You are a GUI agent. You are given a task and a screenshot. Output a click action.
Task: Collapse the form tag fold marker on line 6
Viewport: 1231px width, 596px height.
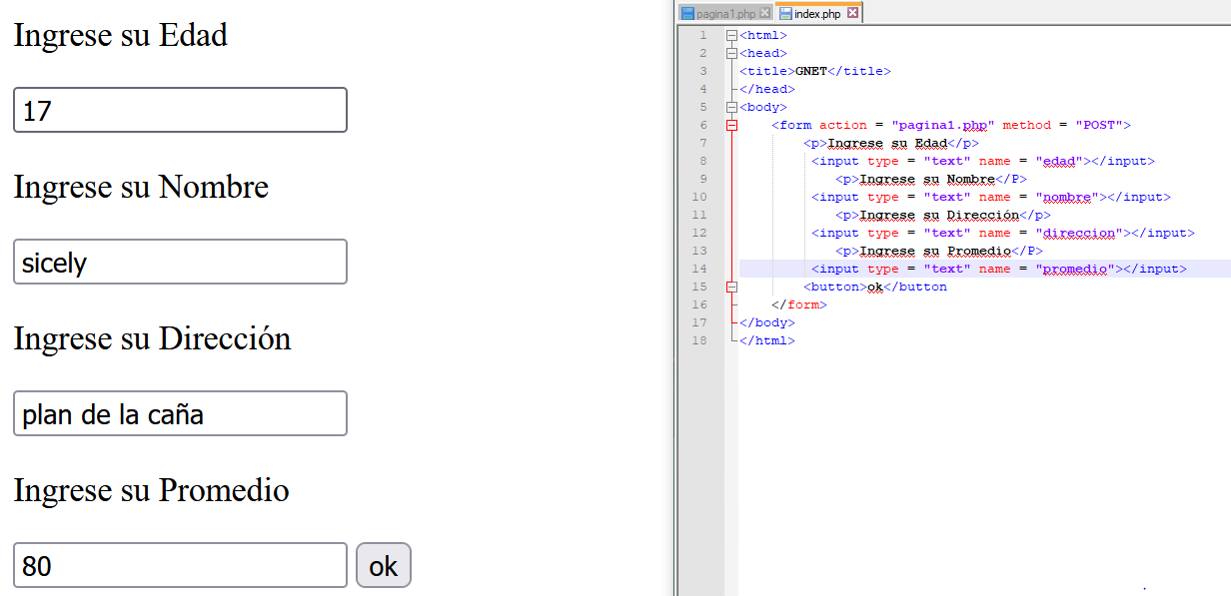click(731, 125)
